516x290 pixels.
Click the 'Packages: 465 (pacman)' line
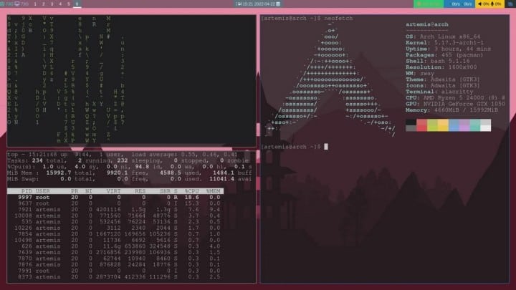pyautogui.click(x=444, y=55)
